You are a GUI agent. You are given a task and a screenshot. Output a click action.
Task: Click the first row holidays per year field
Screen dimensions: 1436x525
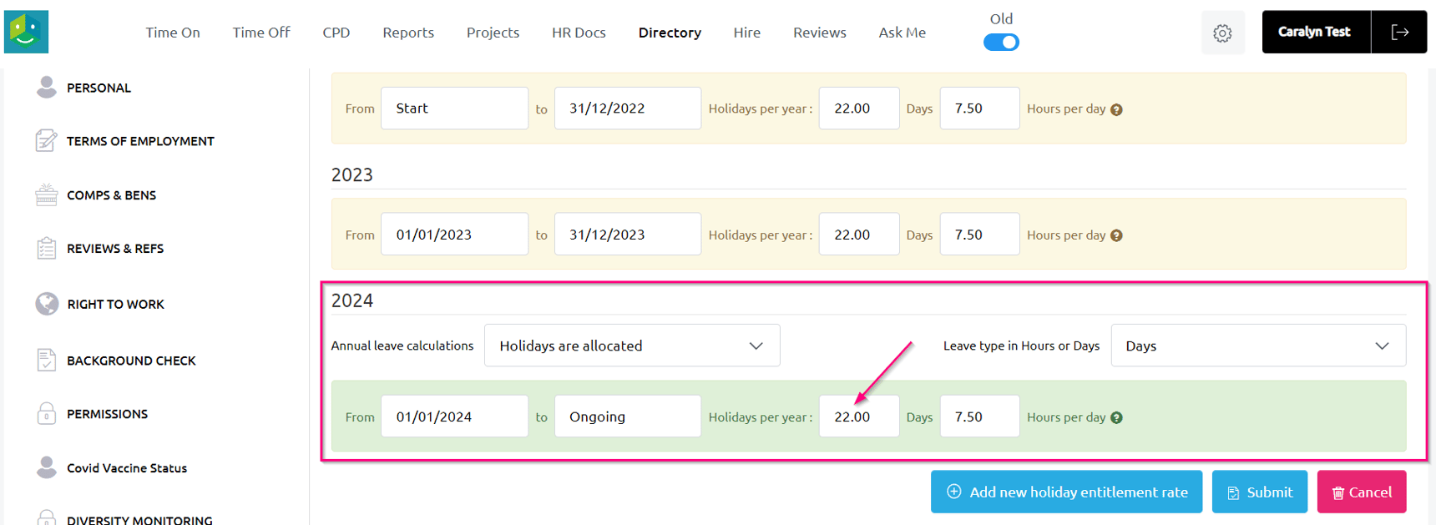pyautogui.click(x=859, y=109)
